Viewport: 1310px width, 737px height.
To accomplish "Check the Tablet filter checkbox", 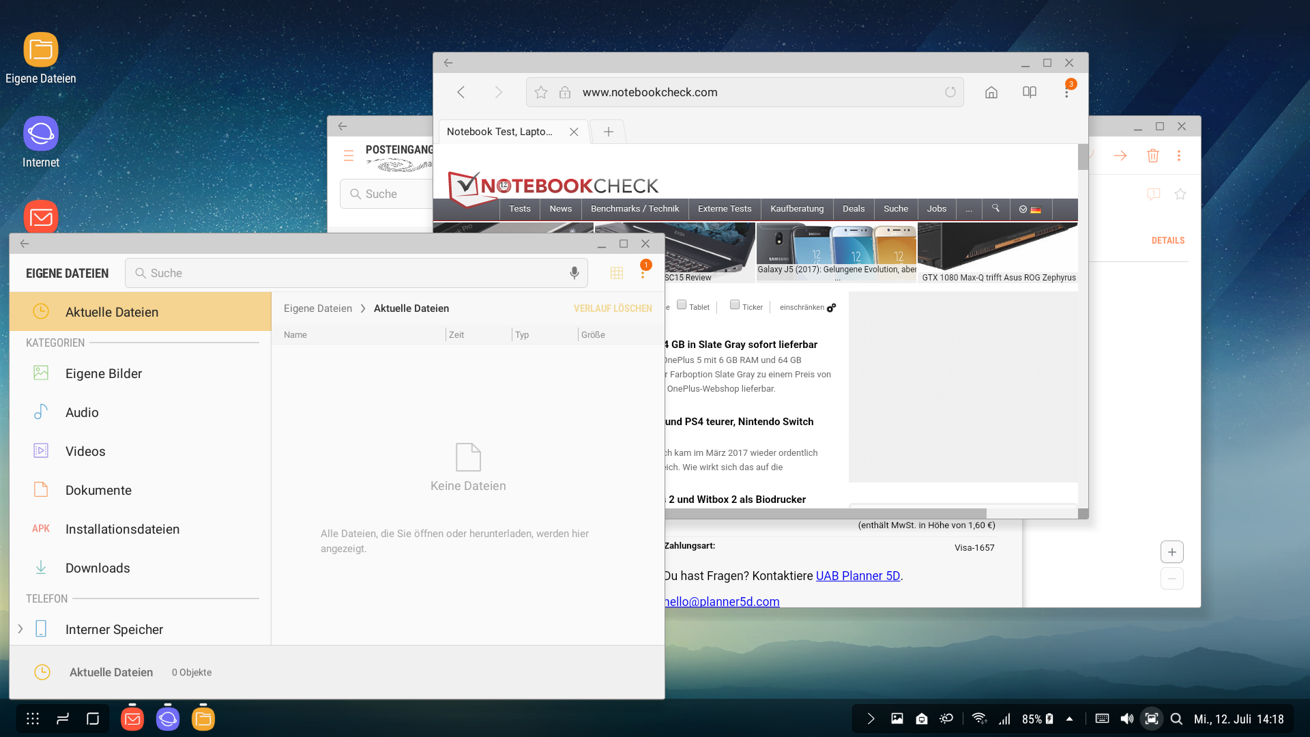I will point(682,305).
